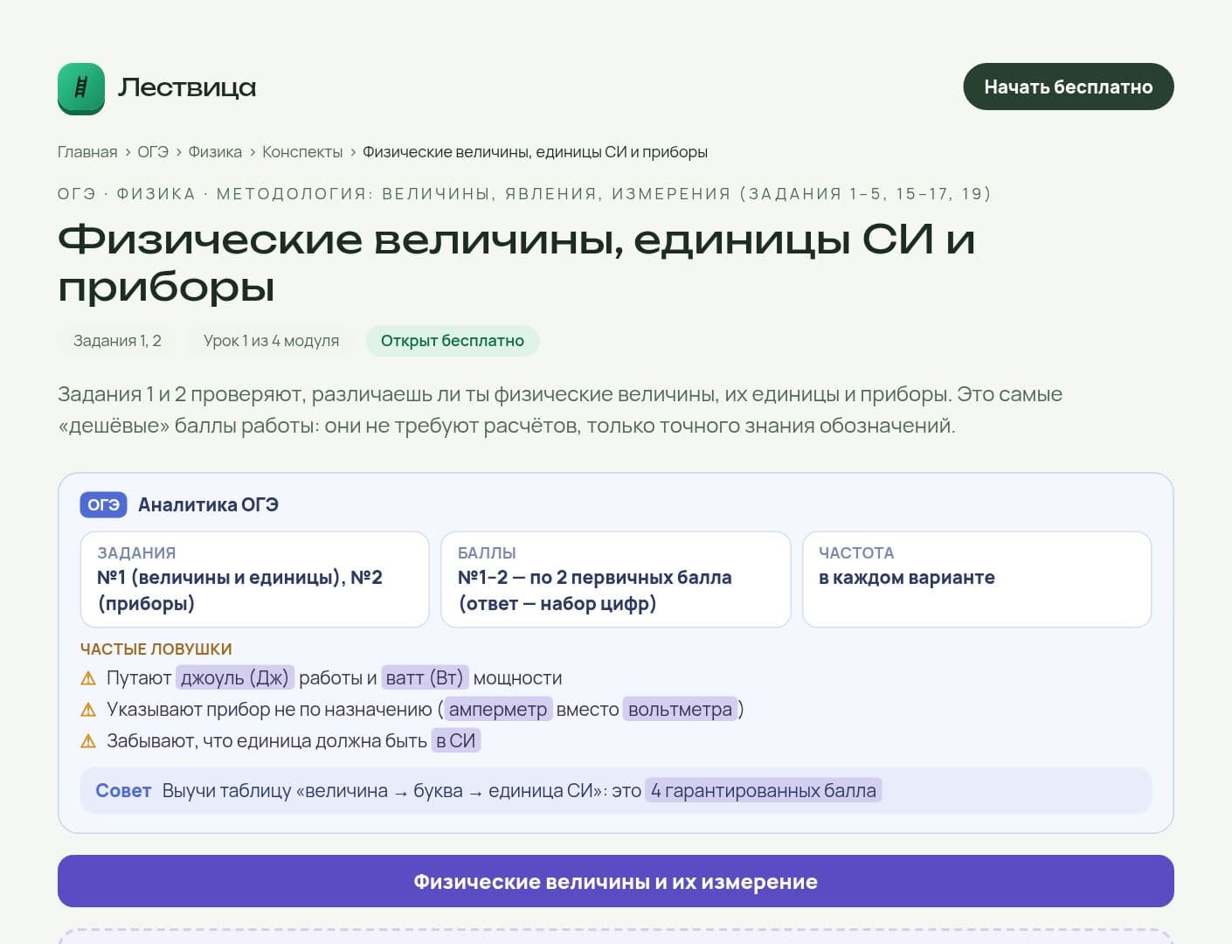Click the current page breadcrumb text

click(x=535, y=152)
